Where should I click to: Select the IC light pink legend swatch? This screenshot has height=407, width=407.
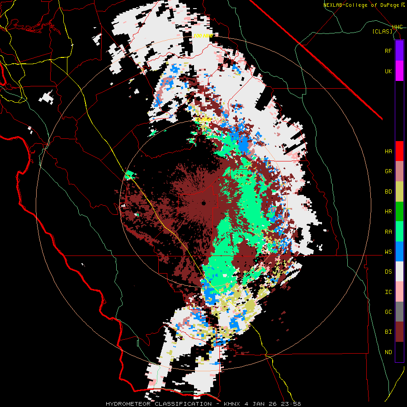(399, 292)
